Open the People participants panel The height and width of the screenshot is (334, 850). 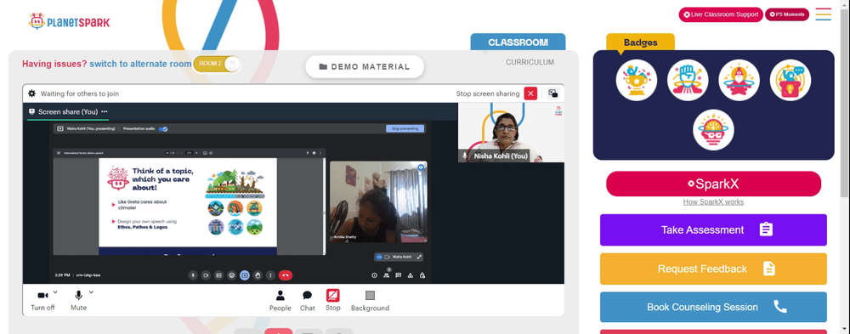point(280,300)
